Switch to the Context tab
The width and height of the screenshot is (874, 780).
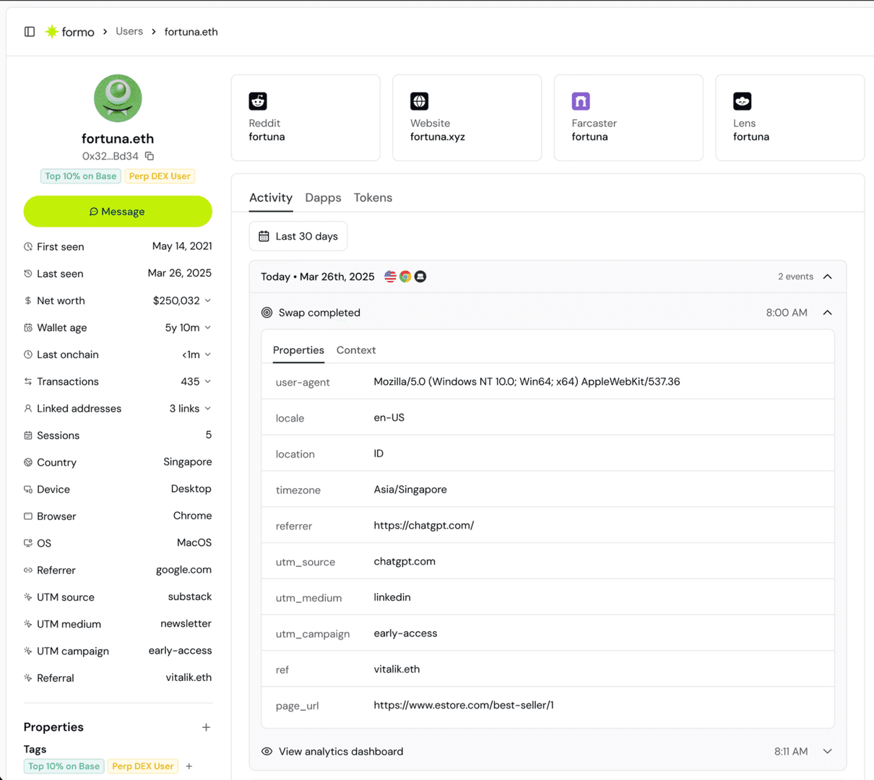pyautogui.click(x=356, y=350)
